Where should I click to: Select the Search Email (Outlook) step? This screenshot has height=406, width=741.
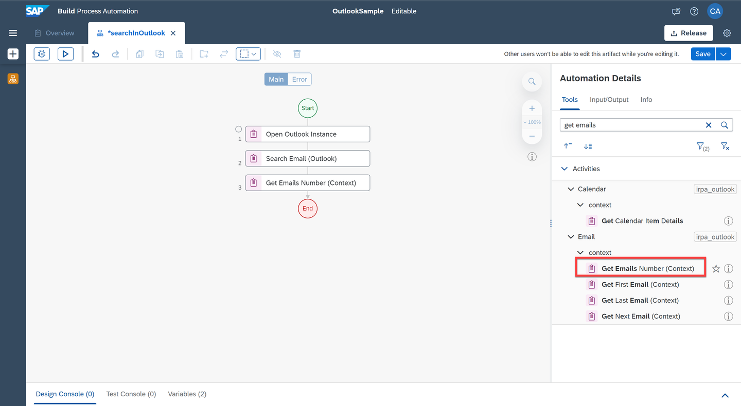pyautogui.click(x=308, y=158)
